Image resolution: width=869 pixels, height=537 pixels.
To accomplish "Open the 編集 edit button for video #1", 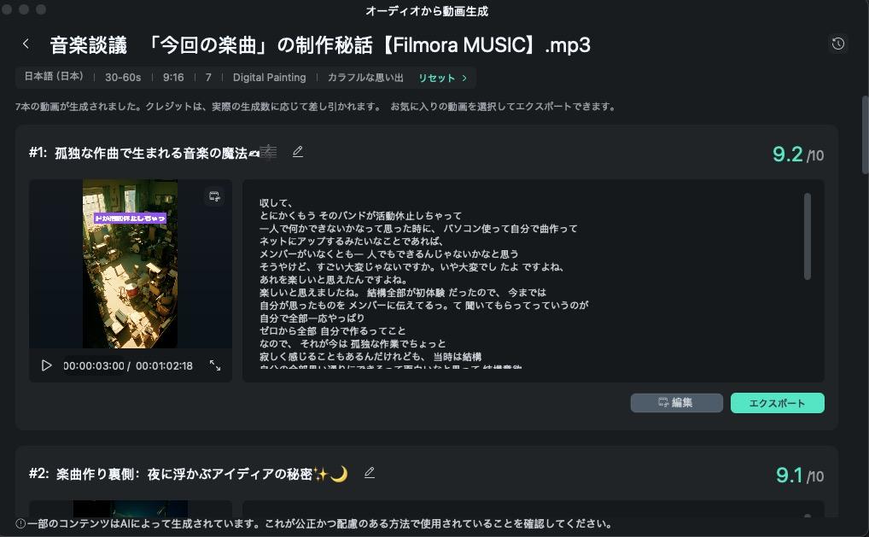I will [x=677, y=403].
